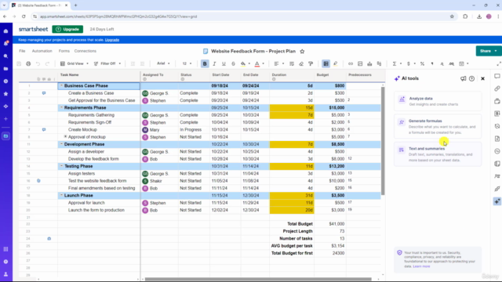Close the AI tools panel
Viewport: 502px width, 282px height.
pyautogui.click(x=483, y=78)
